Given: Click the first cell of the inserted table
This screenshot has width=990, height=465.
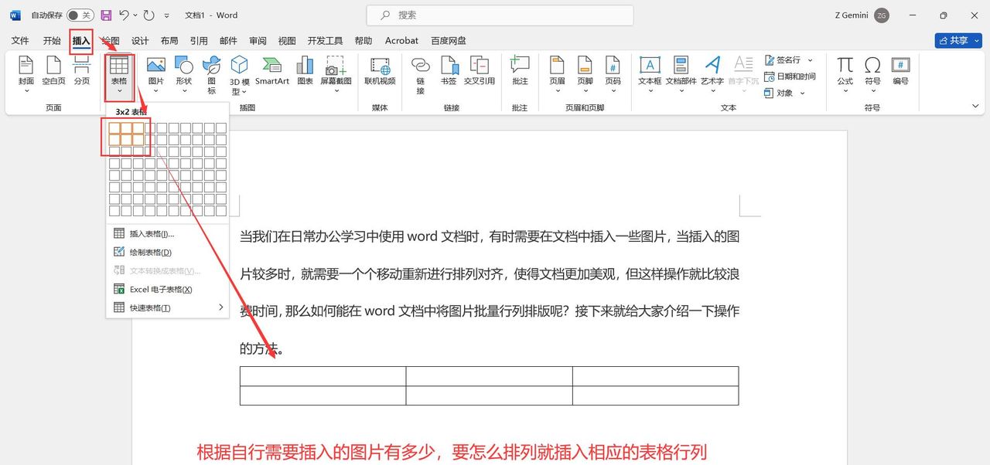Looking at the screenshot, I should tap(323, 376).
